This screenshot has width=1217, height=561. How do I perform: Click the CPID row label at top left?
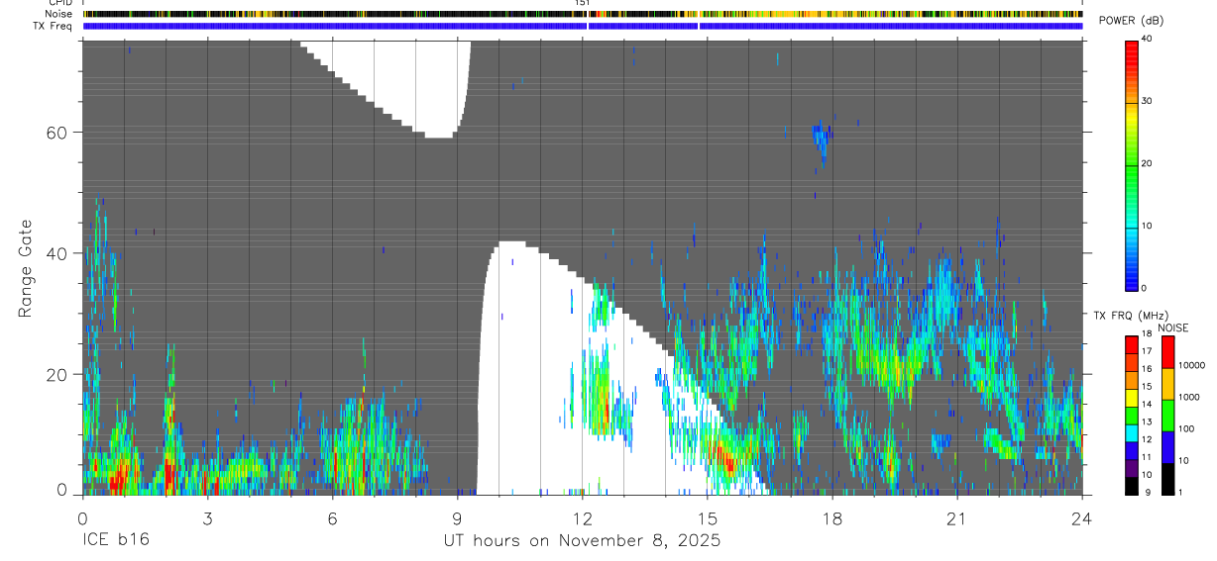[59, 3]
